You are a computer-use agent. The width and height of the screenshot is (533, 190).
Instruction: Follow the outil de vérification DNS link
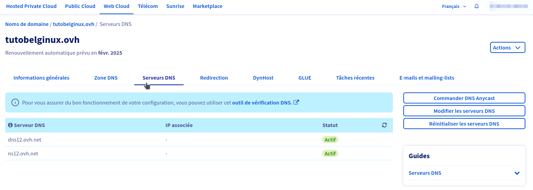pos(262,102)
